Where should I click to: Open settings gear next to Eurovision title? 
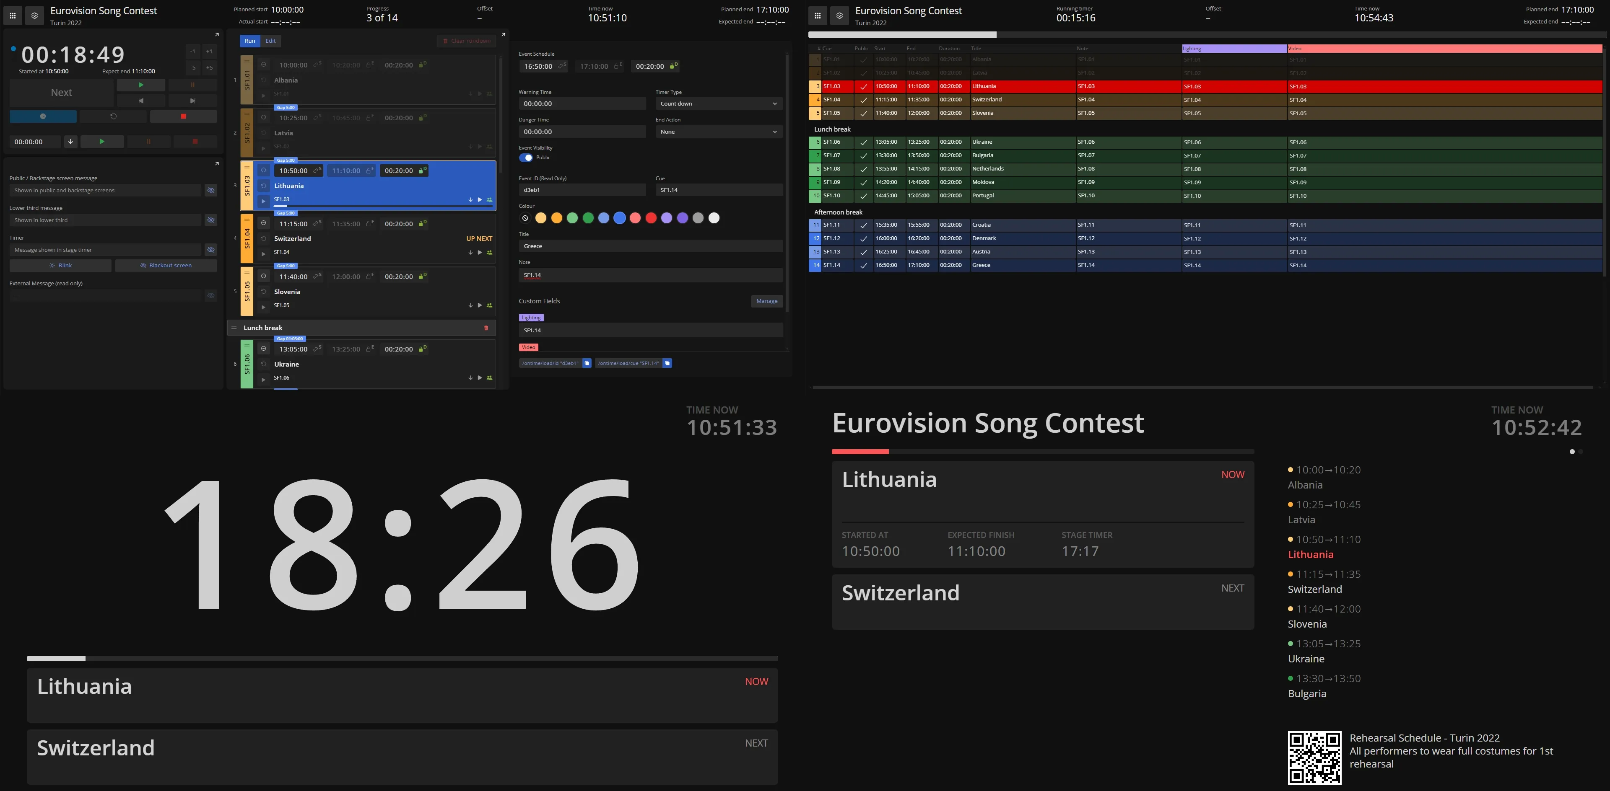tap(34, 16)
